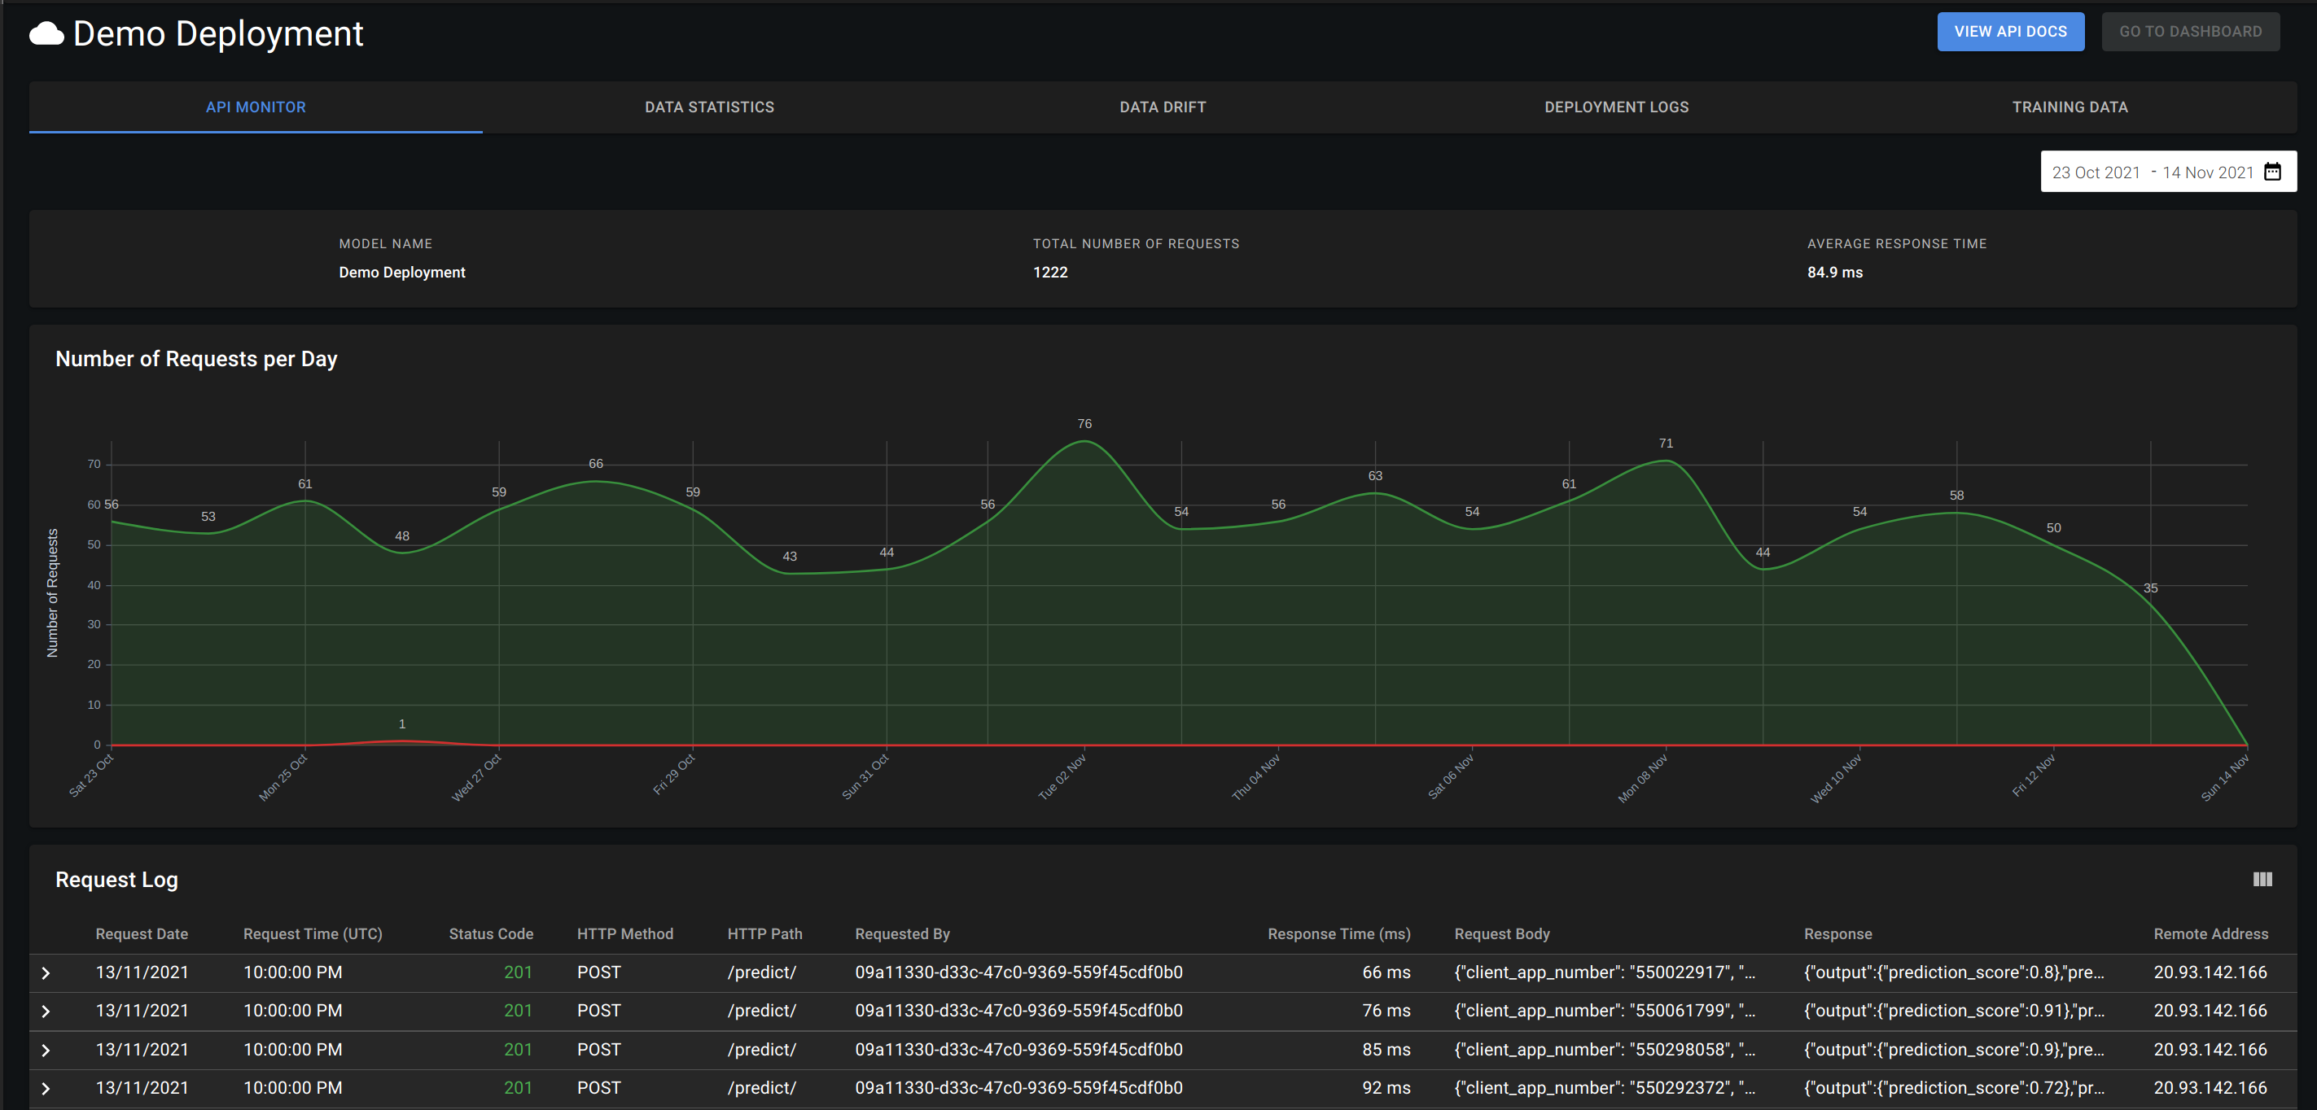This screenshot has width=2317, height=1110.
Task: Sort by the Status Code column header
Action: pos(490,934)
